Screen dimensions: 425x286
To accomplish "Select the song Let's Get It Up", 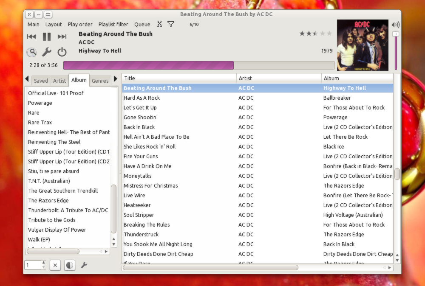I will pyautogui.click(x=258, y=107).
